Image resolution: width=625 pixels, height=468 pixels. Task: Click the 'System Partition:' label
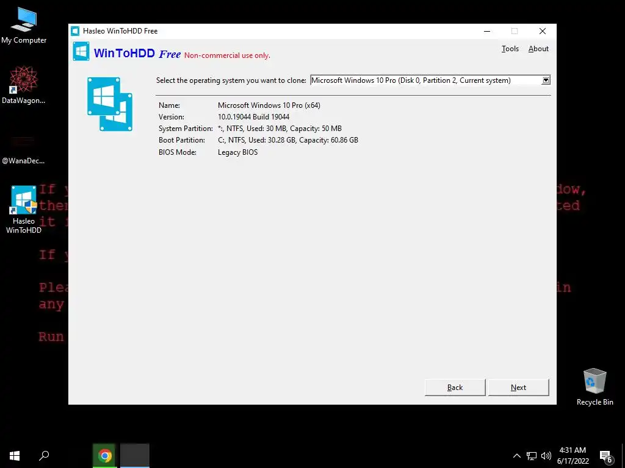[186, 129]
